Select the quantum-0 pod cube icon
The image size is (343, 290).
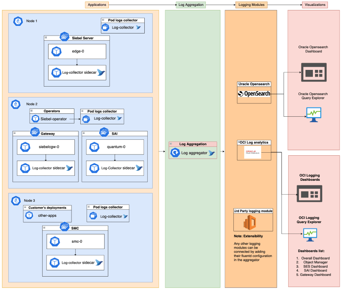click(x=95, y=147)
